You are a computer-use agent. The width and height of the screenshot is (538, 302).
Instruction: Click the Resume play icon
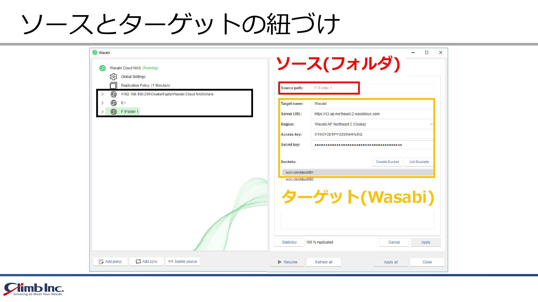tap(280, 262)
